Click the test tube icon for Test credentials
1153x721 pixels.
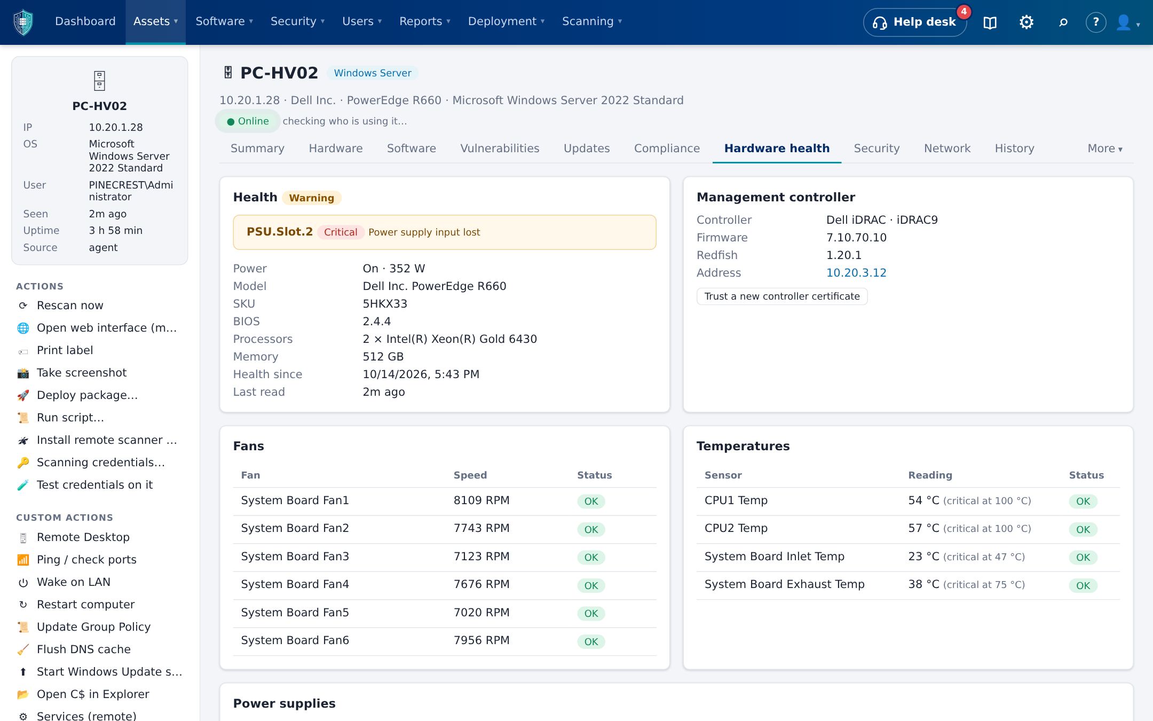(23, 485)
